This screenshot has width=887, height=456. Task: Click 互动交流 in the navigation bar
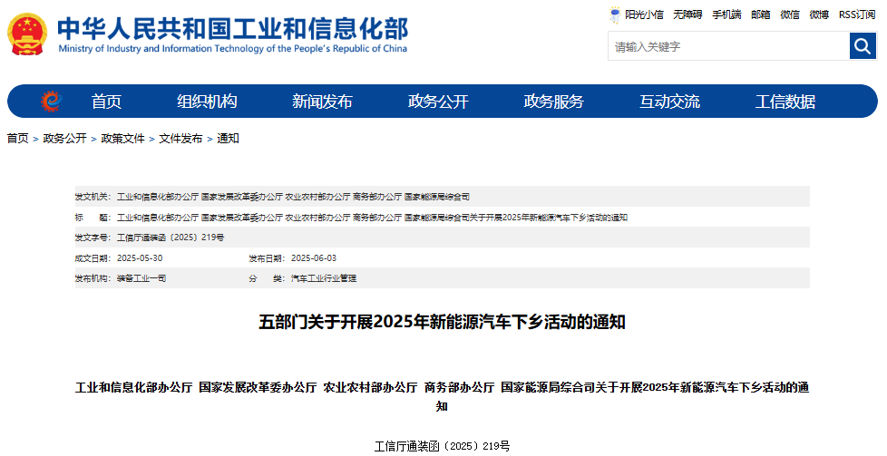(669, 102)
